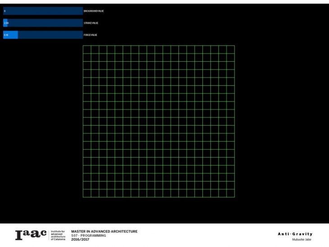Viewport: 329px width, 247px height.
Task: Click the BACKGROUNDVALUE text label
Action: coord(94,11)
